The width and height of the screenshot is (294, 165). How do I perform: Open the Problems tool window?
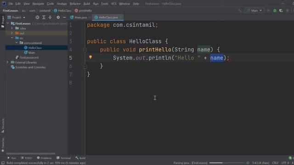coord(44,158)
